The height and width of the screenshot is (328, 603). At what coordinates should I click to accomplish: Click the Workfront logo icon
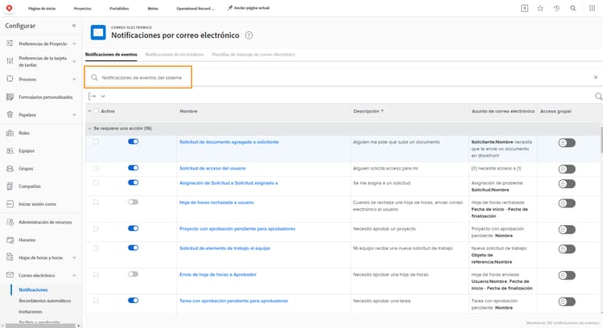click(10, 7)
